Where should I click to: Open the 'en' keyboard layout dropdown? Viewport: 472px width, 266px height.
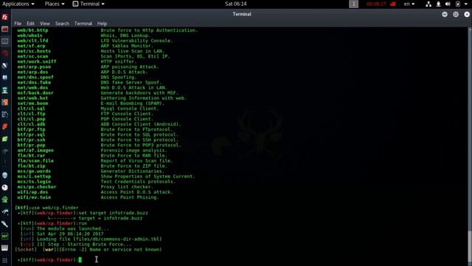tap(409, 4)
